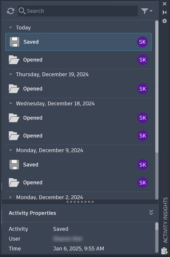Select today's Saved floppy disk entry
170x257 pixels.
(78, 42)
